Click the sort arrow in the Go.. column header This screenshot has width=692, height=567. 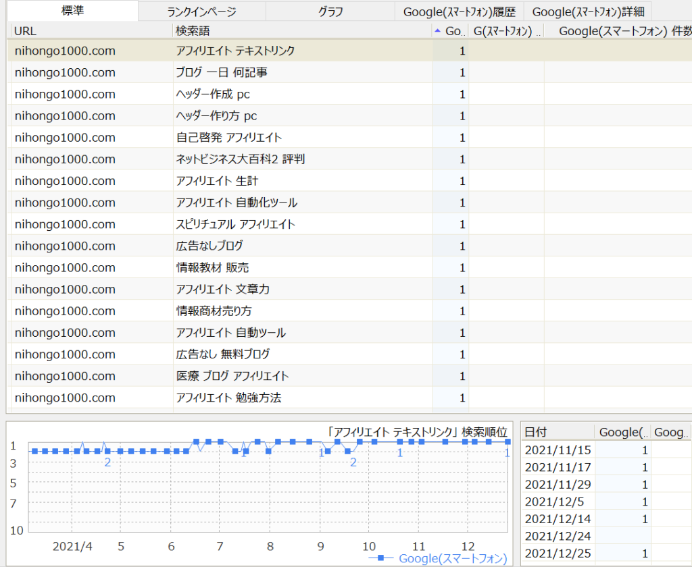[437, 31]
